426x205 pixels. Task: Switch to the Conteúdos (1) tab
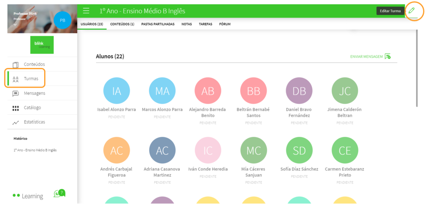click(x=122, y=24)
